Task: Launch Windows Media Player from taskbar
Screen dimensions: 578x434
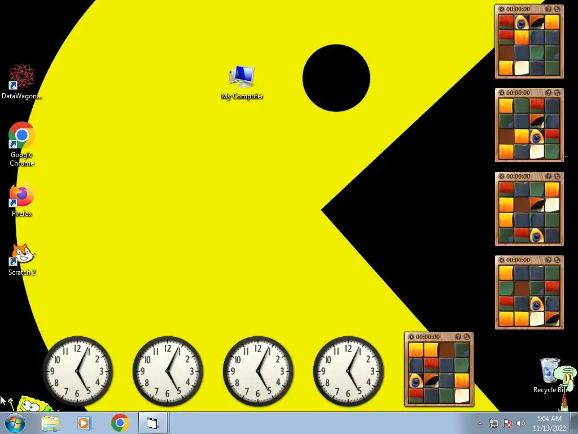Action: 85,423
